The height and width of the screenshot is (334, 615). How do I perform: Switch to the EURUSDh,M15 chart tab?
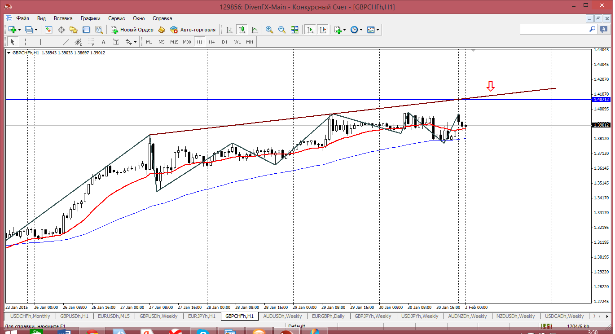pyautogui.click(x=114, y=316)
